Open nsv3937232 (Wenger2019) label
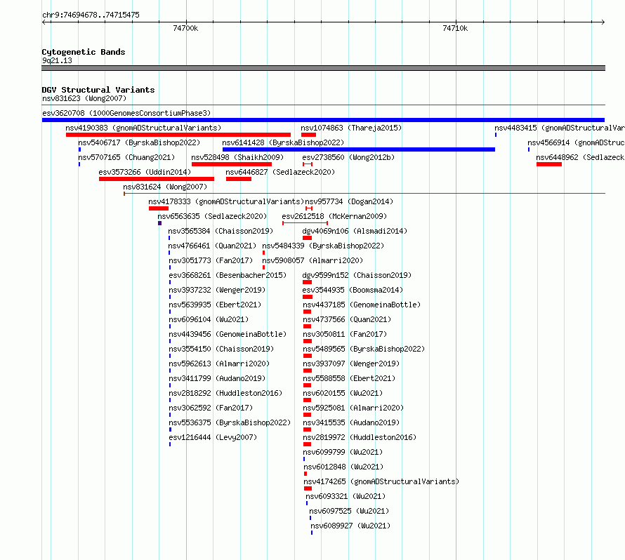 tap(217, 290)
